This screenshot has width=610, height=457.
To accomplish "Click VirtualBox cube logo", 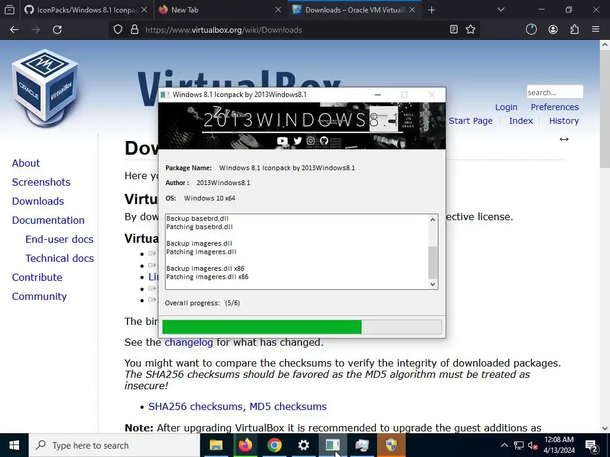I will [46, 88].
